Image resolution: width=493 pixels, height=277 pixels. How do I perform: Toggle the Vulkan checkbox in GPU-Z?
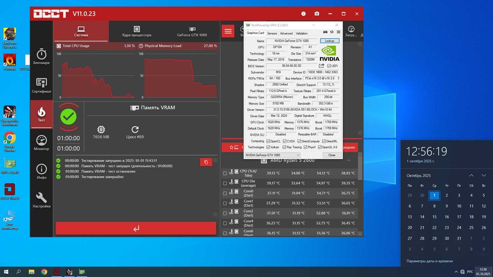268,147
